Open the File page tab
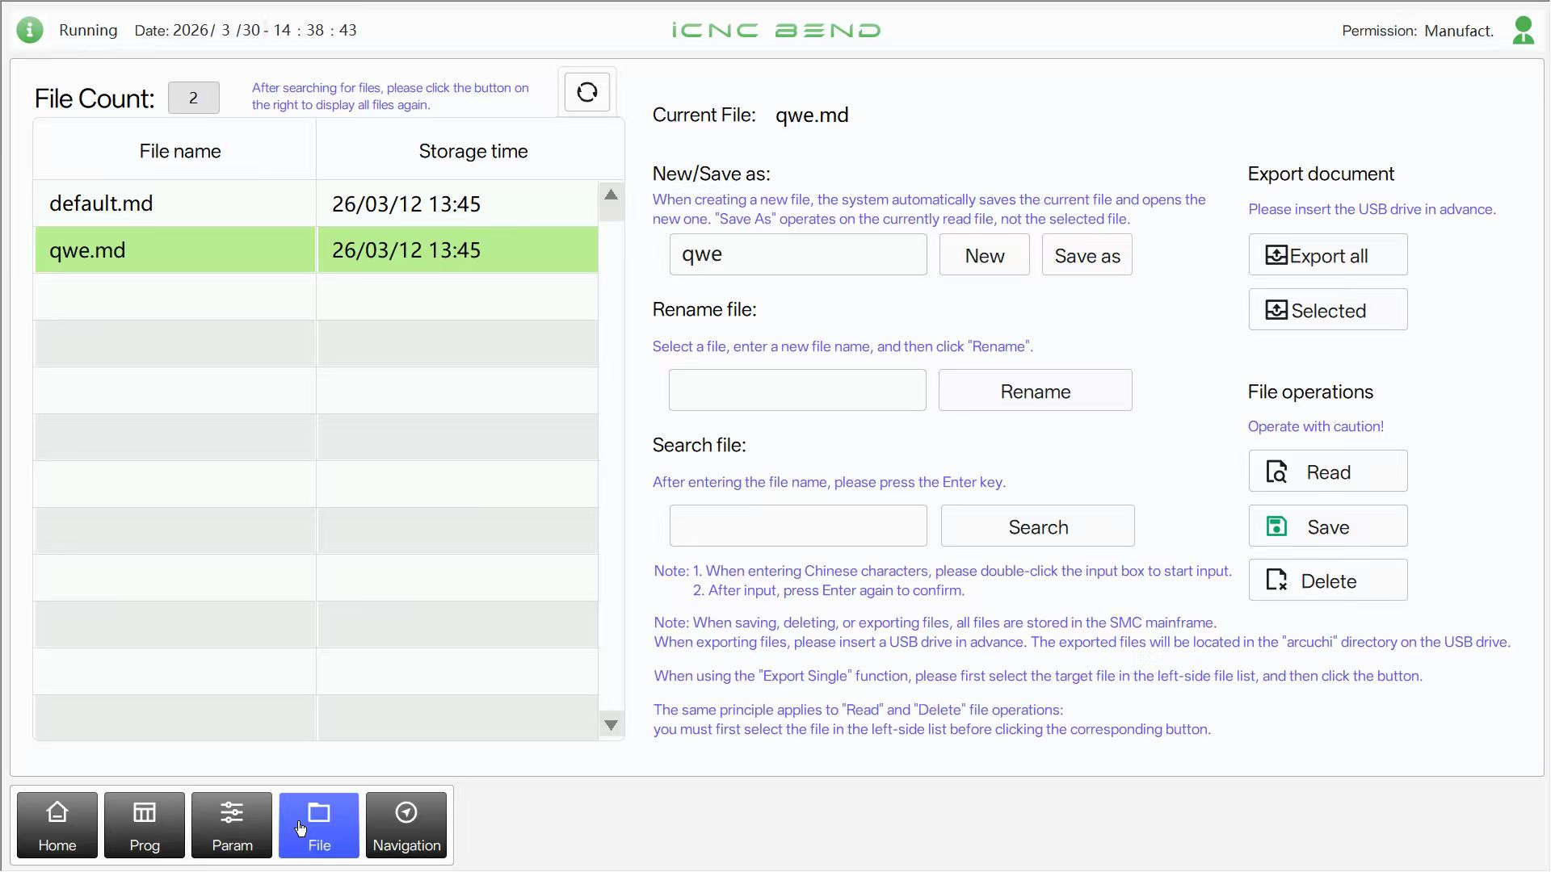This screenshot has width=1551, height=872. click(x=319, y=825)
